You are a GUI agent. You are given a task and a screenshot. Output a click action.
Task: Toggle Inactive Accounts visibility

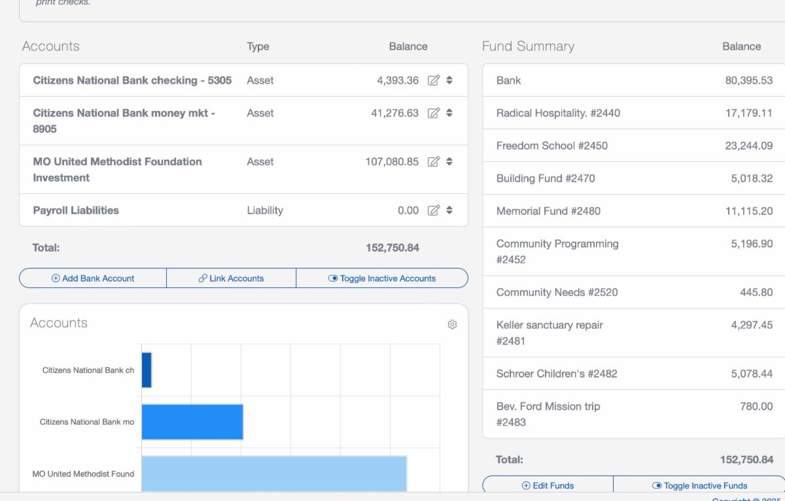click(382, 278)
